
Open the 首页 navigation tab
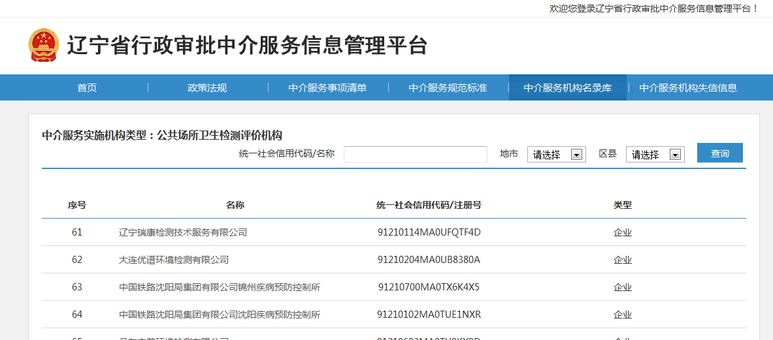(87, 88)
